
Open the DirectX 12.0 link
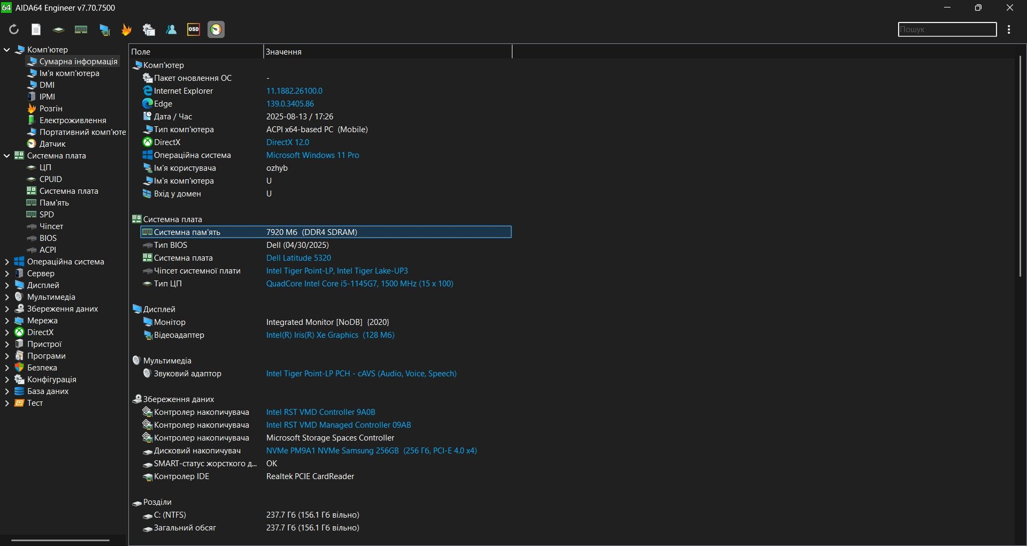288,142
